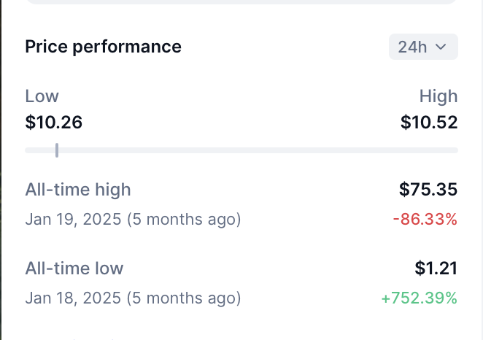Click the $1.21 all-time low price

pyautogui.click(x=436, y=268)
